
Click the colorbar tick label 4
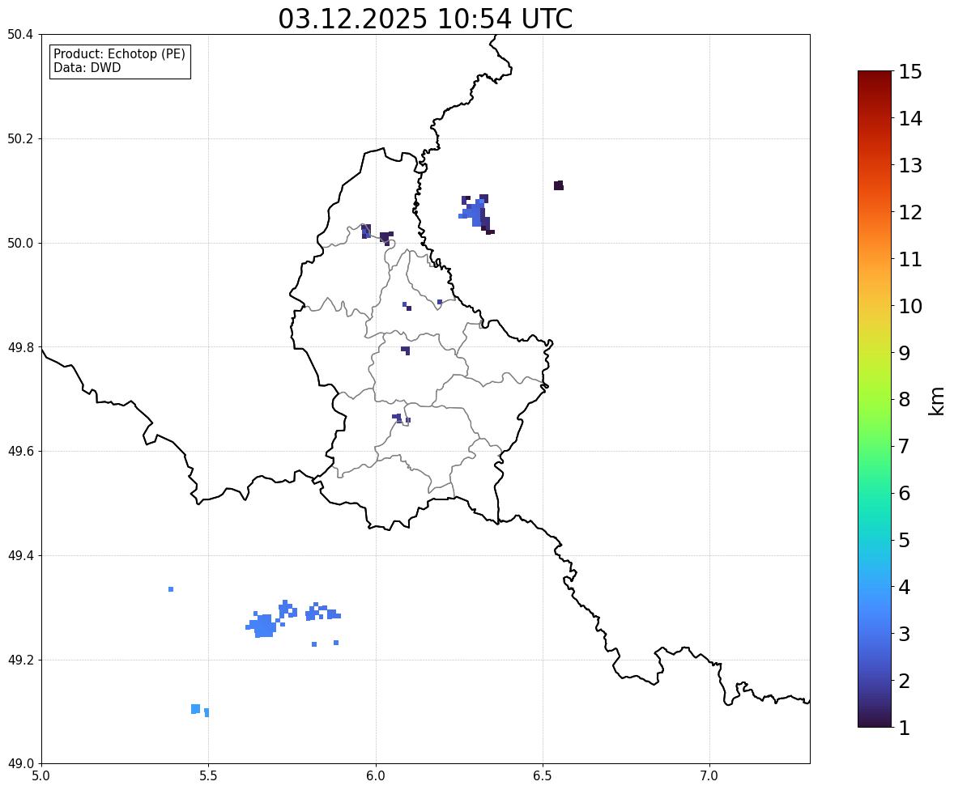(905, 587)
